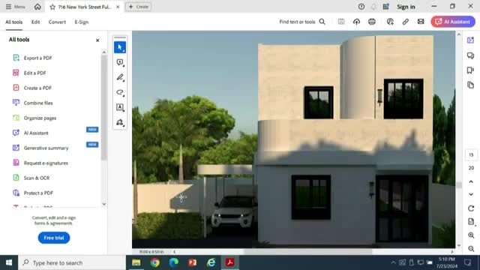Switch to the Edit tab
The width and height of the screenshot is (480, 270).
(x=35, y=22)
